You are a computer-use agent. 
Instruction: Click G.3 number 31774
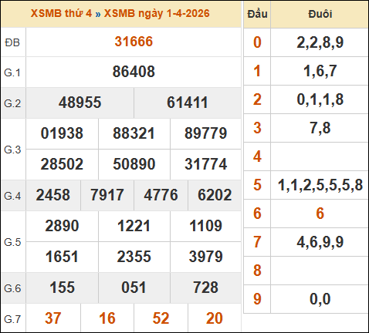pos(206,164)
